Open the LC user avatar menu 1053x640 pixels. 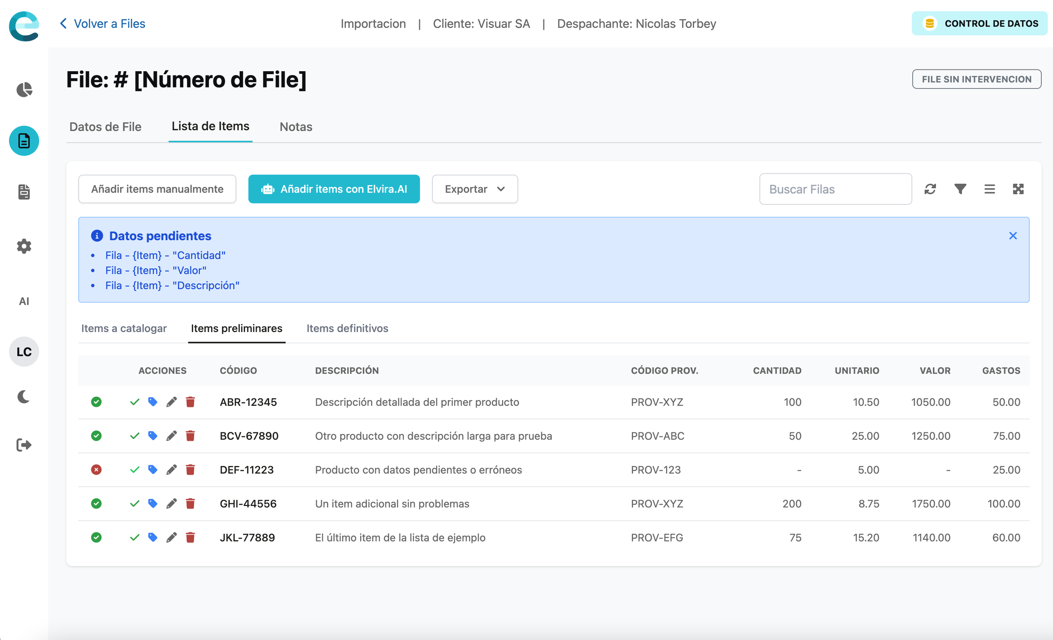[24, 351]
